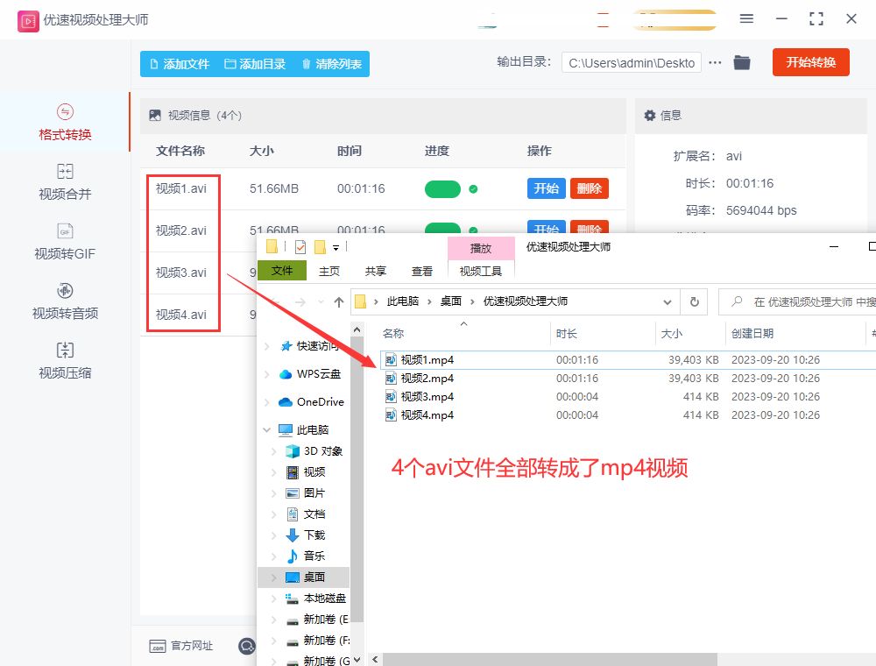Select 下载 folder in navigation tree
Screen dimensions: 876x666
(x=314, y=535)
